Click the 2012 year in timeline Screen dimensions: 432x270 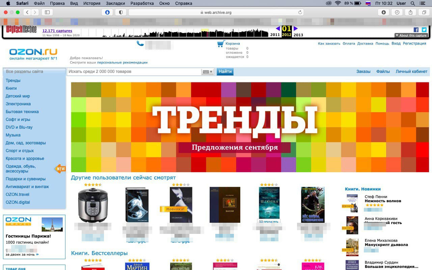[x=287, y=35]
